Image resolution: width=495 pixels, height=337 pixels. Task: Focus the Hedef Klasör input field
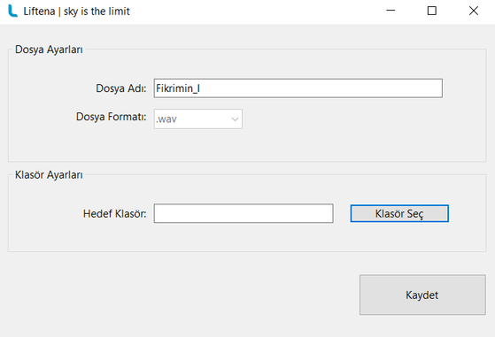(244, 213)
